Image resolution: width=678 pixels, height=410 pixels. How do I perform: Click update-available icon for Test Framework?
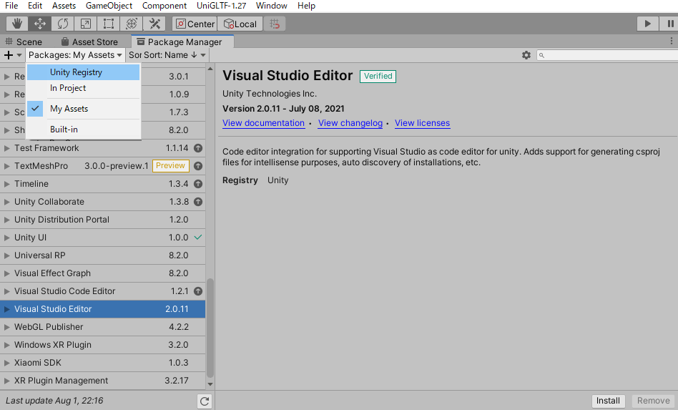198,148
